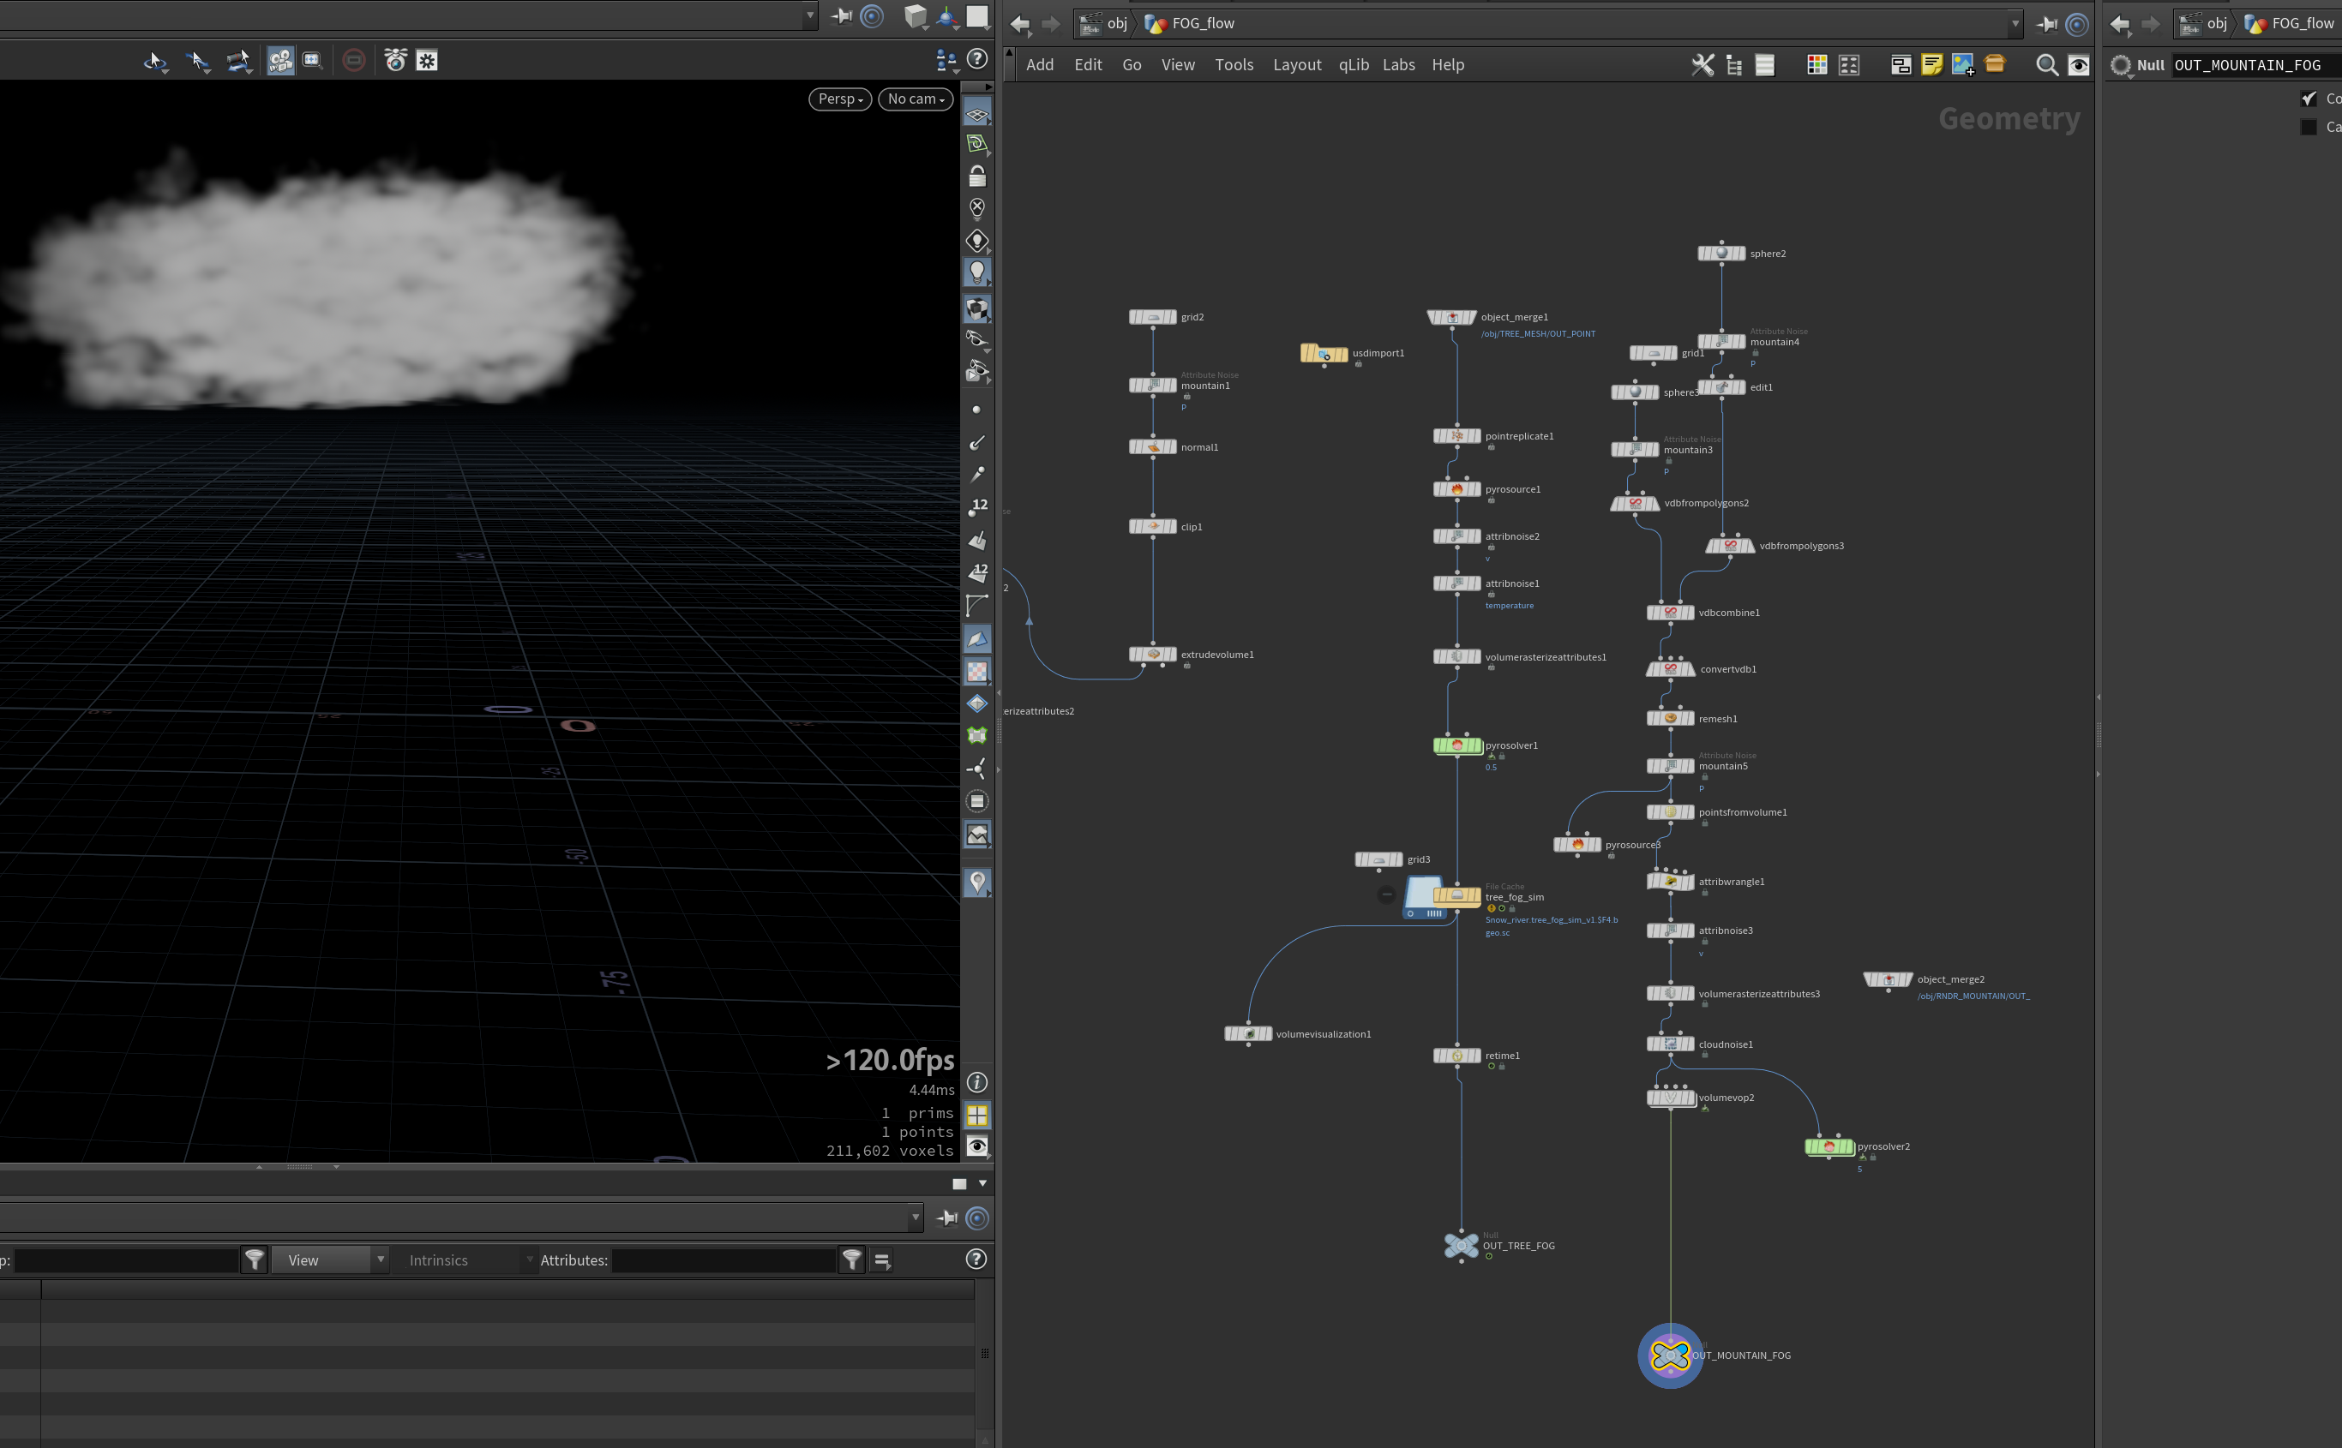Toggle viewport lighting bulb icon
This screenshot has height=1448, width=2342.
[x=976, y=272]
